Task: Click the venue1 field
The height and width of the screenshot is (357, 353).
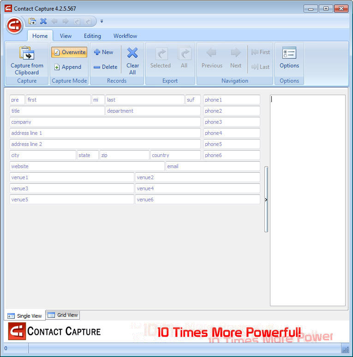Action: (72, 177)
